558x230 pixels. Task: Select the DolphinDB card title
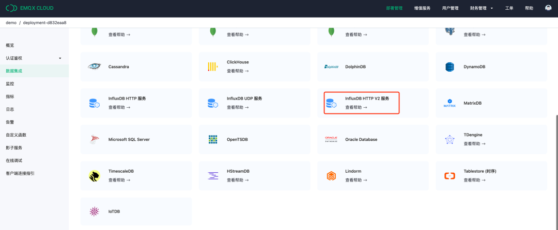[355, 67]
